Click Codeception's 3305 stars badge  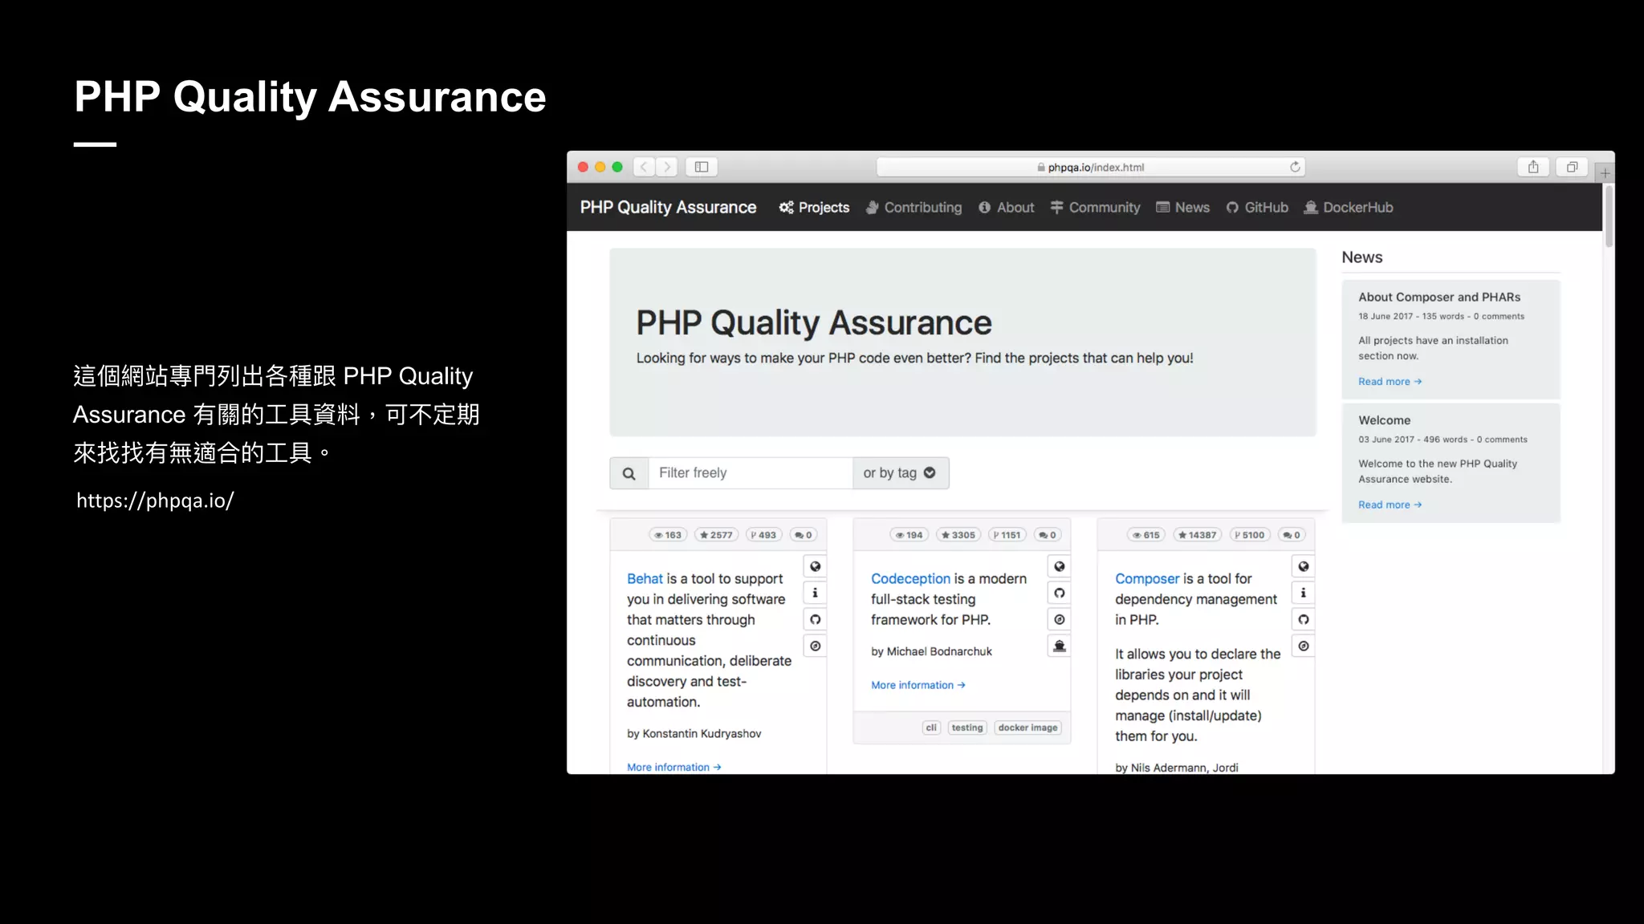(958, 535)
